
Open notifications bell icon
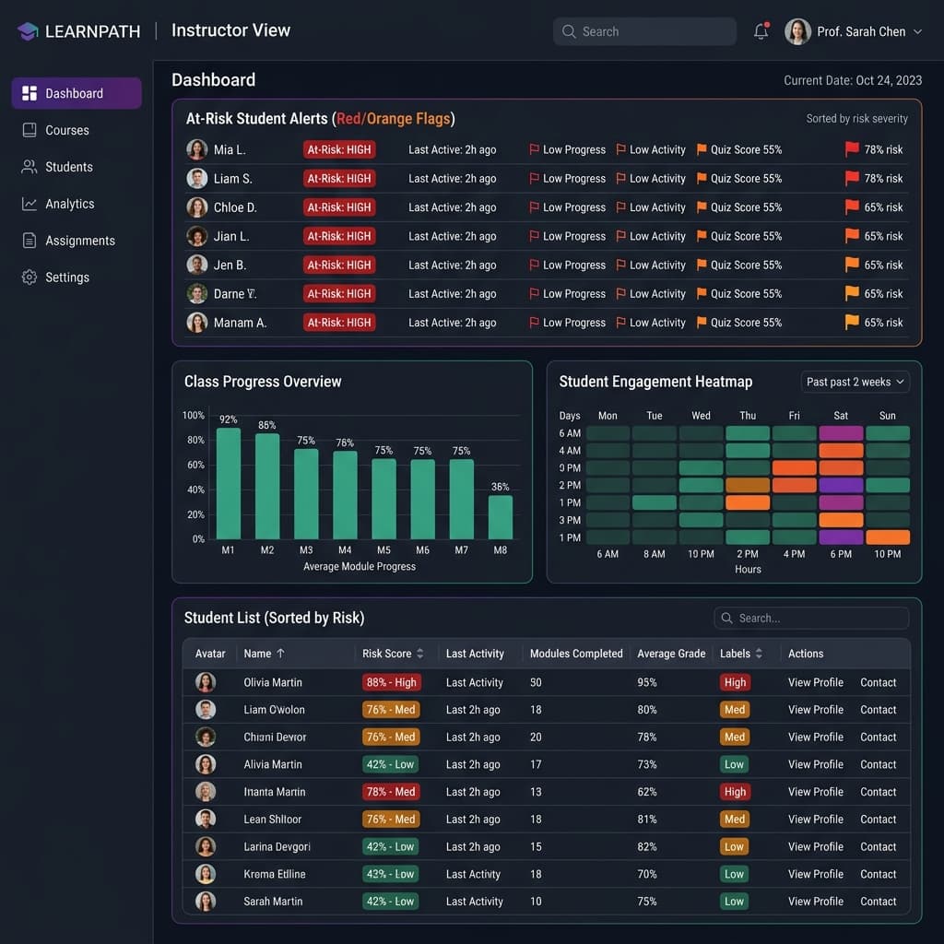click(761, 31)
